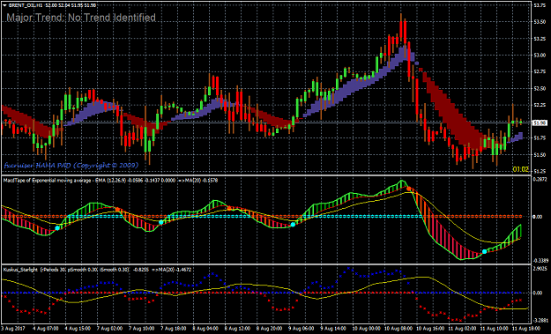Viewport: 551px width, 334px height.
Task: Click the 'fxcruiser HAMA PAD (Copyright © 2009)' label
Action: tap(71, 165)
